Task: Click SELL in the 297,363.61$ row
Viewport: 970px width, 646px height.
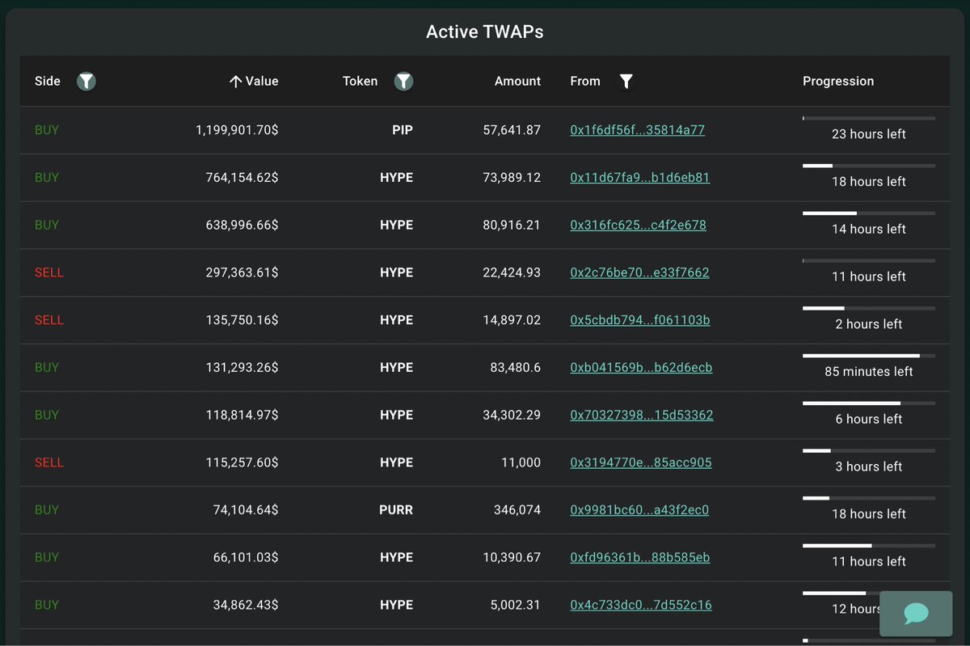Action: pyautogui.click(x=49, y=272)
